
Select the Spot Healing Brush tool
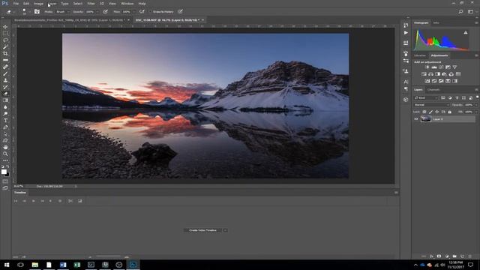coord(5,67)
